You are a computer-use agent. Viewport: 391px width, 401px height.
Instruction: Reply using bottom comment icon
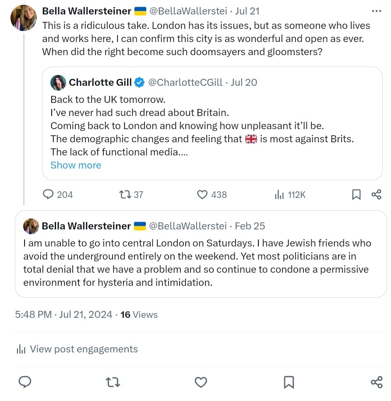click(x=25, y=382)
